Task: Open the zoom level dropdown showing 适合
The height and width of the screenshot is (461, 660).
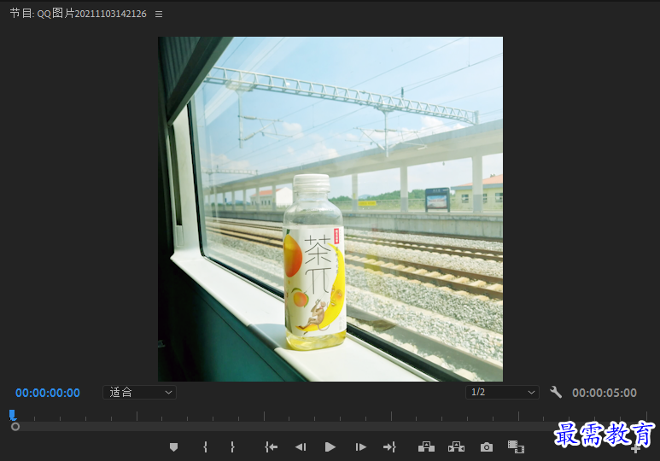Action: 139,393
